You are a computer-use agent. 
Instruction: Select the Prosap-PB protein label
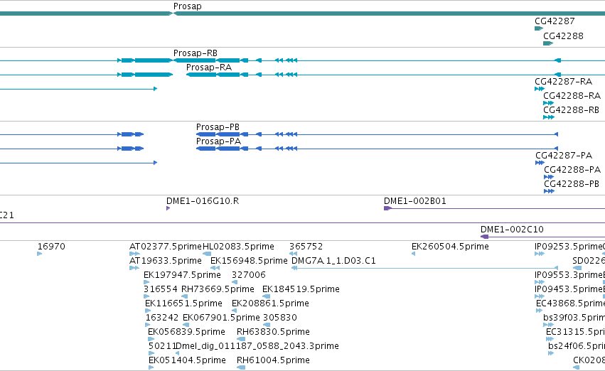point(218,127)
